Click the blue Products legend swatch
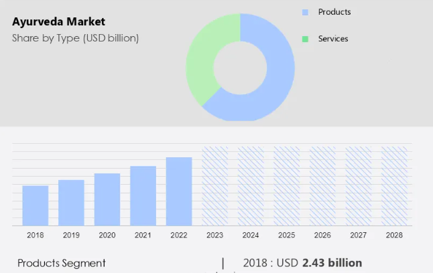Viewport: 433px width, 273px height. 305,12
